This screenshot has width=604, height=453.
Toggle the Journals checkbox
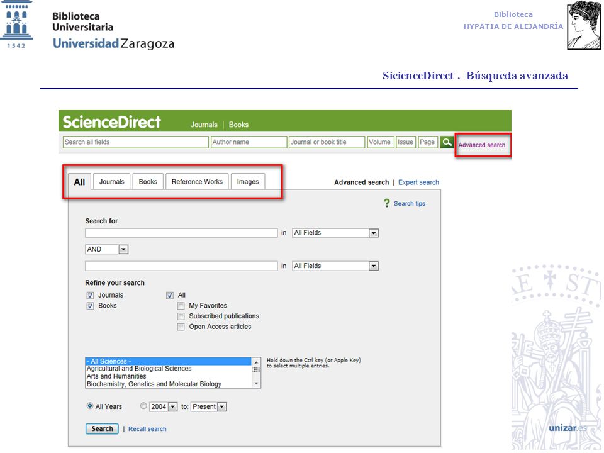[90, 296]
